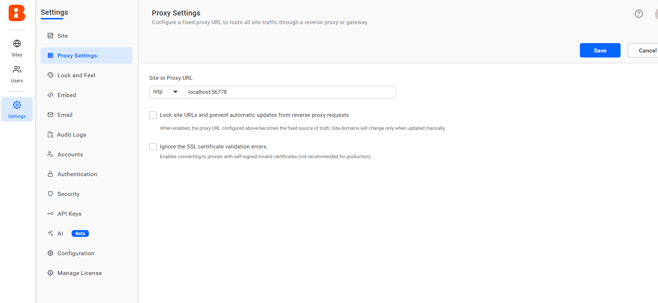The image size is (658, 303).
Task: Select the Security shield icon
Action: 50,194
